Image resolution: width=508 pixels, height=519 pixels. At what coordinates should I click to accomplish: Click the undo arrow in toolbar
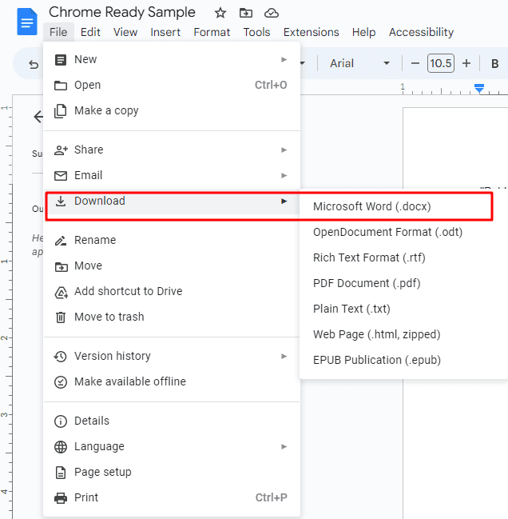coord(34,63)
